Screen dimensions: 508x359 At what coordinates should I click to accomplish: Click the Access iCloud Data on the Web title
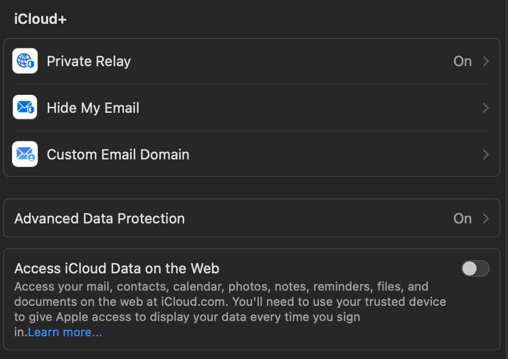(x=117, y=268)
